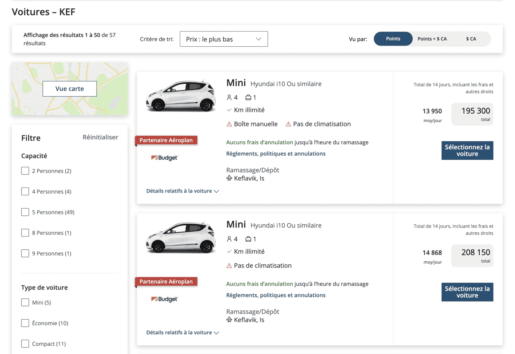
Task: Click the Vue carte map preview
Action: click(x=70, y=88)
